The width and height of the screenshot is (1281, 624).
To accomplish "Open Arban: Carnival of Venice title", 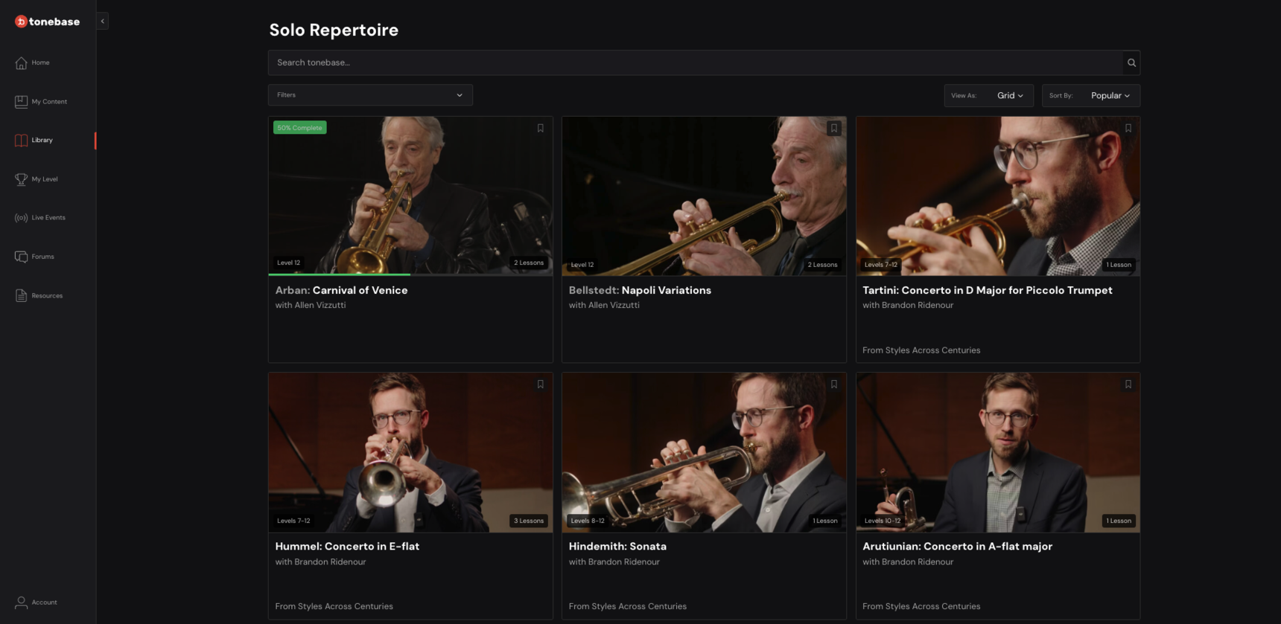I will [x=341, y=290].
